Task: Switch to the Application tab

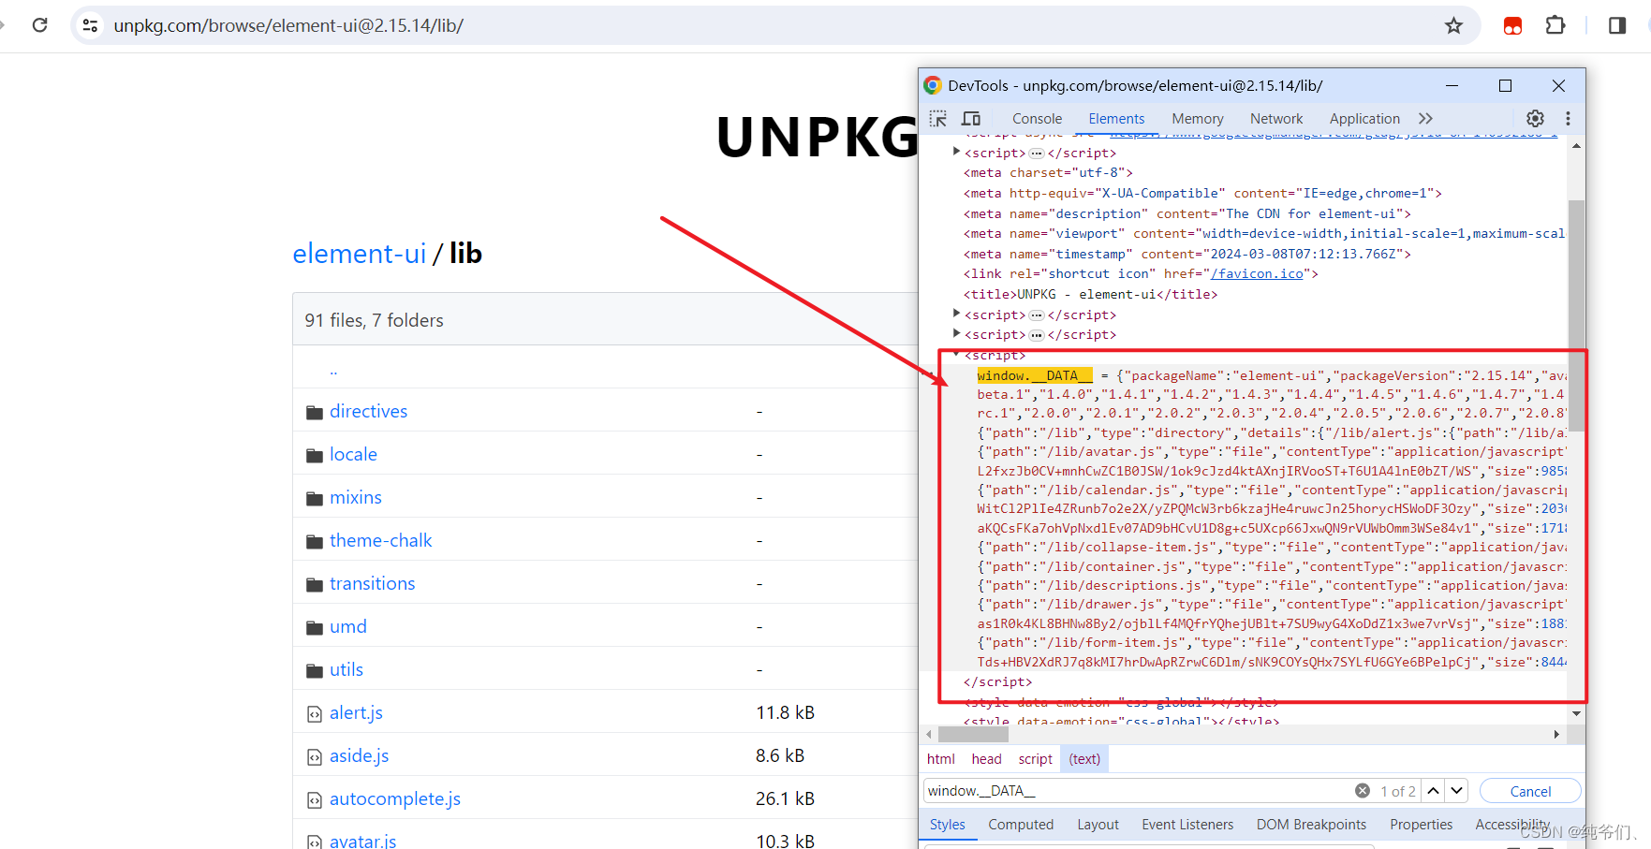Action: click(1364, 119)
